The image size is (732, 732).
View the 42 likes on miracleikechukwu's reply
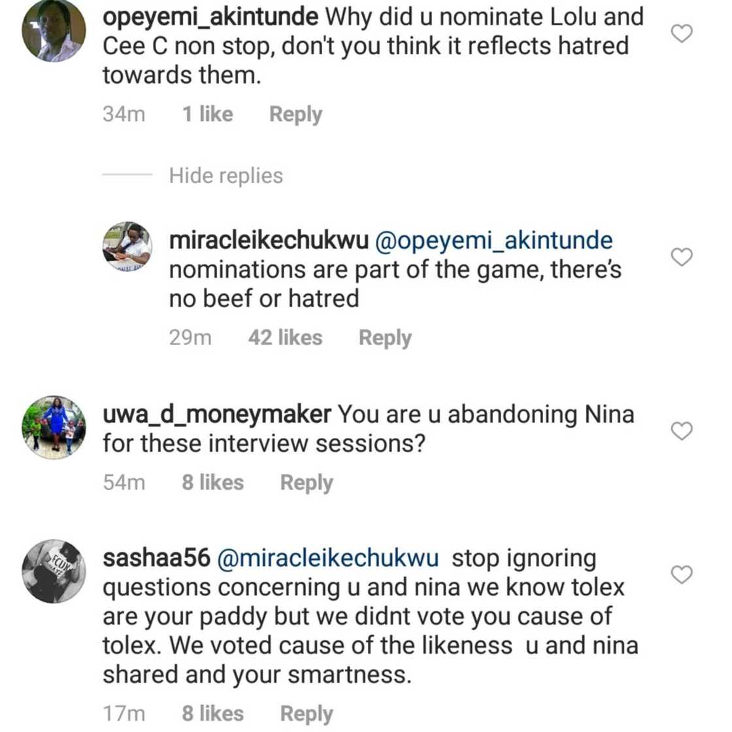[x=284, y=337]
